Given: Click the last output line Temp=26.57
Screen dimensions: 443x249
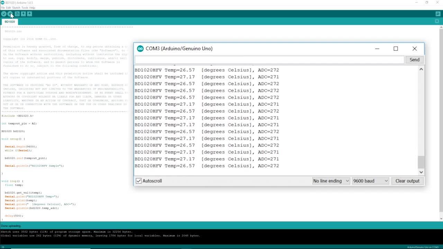Looking at the screenshot, I should [207, 166].
